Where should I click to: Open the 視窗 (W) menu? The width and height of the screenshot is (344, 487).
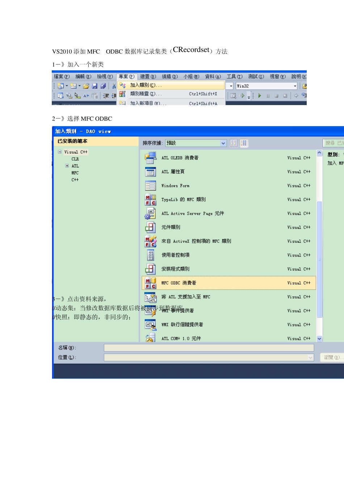point(278,76)
